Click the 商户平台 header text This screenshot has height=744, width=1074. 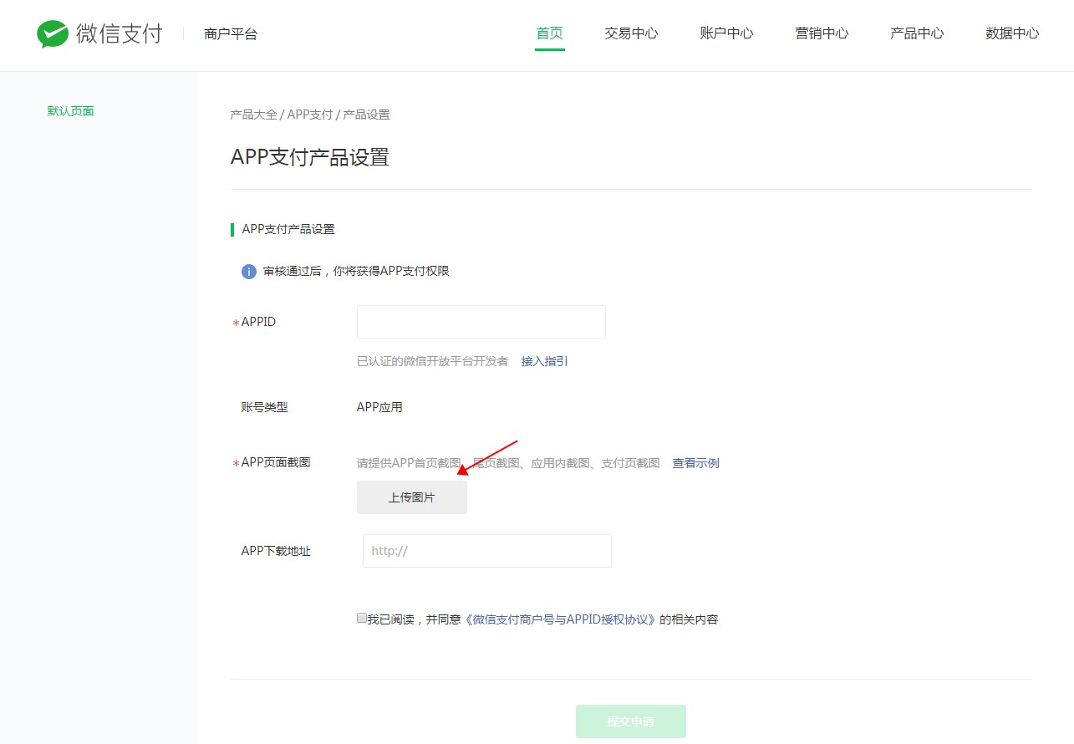[231, 34]
